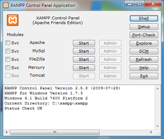Open the Help button
Viewport: 164px width, 139px height.
point(144,68)
